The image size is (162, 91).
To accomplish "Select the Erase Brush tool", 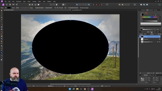I will (2, 36).
